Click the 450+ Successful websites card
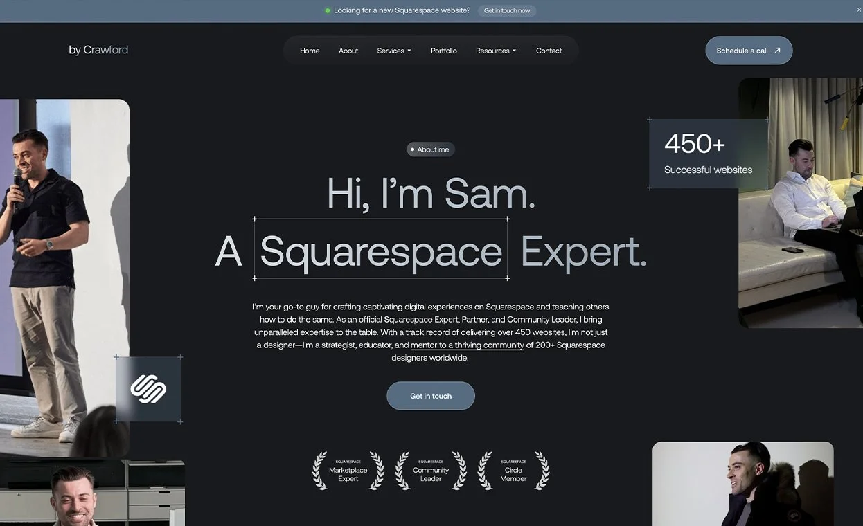 point(708,154)
